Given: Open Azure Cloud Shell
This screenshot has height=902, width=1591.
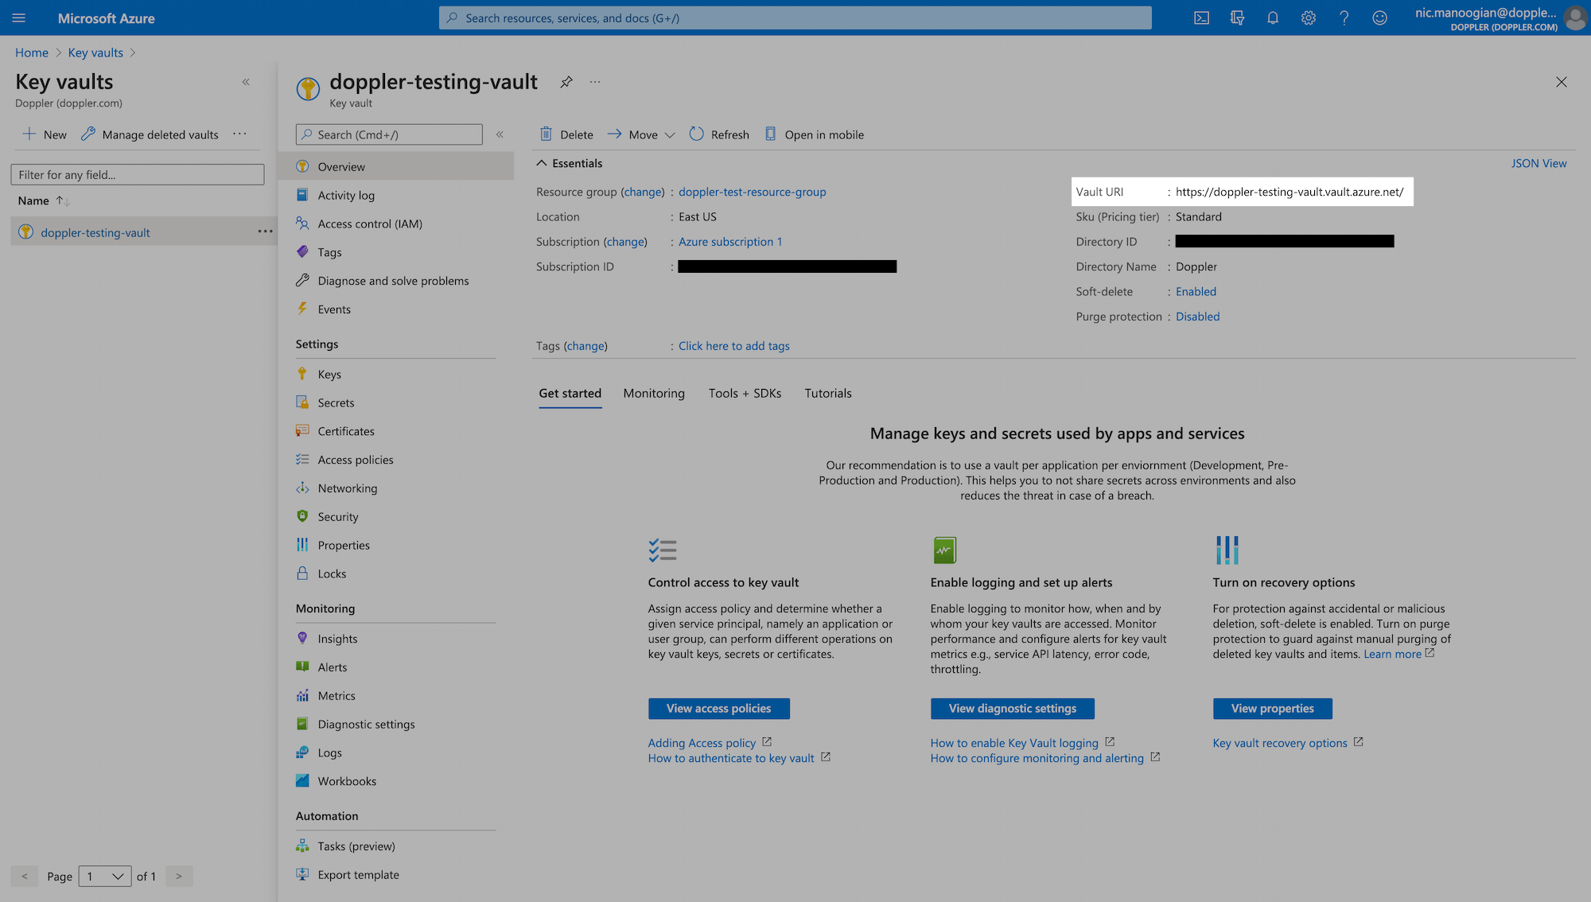Looking at the screenshot, I should coord(1202,17).
